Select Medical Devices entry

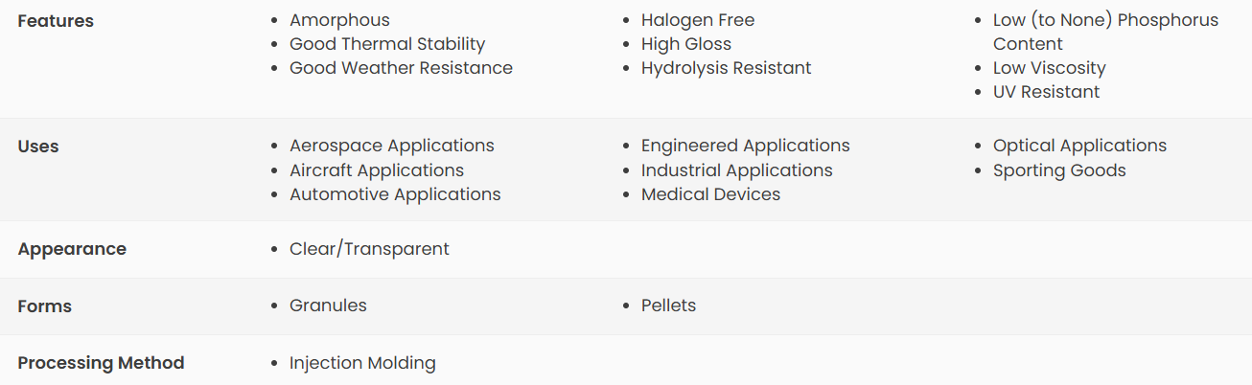point(711,194)
